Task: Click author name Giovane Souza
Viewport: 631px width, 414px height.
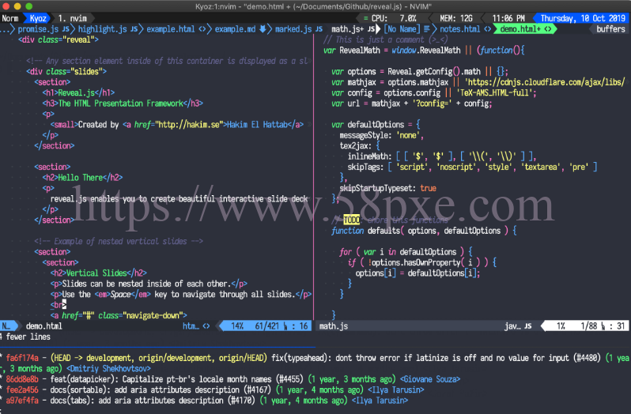Action: point(430,379)
